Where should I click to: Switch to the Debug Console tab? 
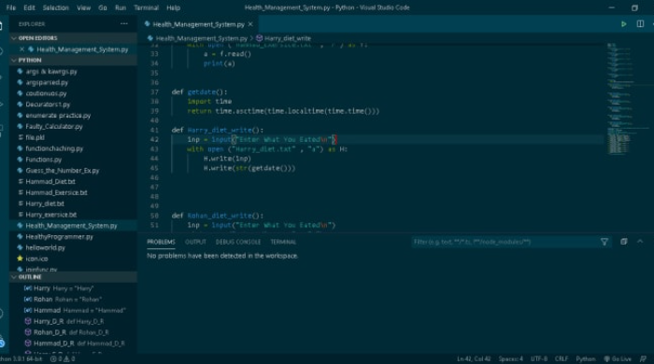pos(238,242)
